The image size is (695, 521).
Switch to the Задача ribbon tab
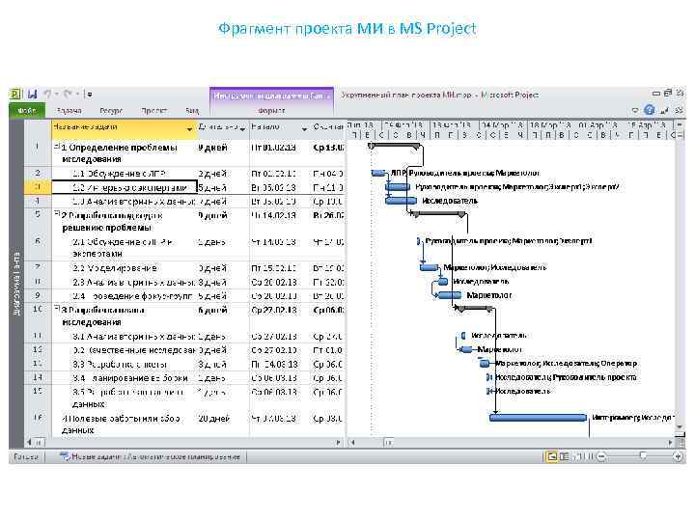[69, 110]
